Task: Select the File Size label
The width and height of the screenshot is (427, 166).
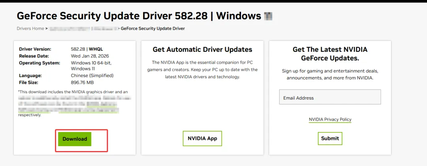Action: coord(28,83)
